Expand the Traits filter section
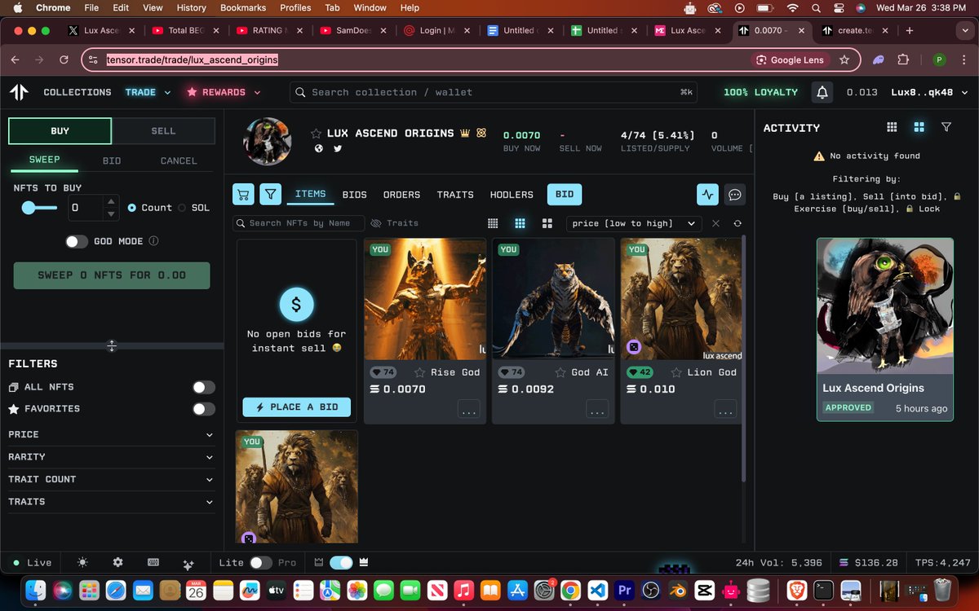The image size is (979, 611). click(112, 502)
